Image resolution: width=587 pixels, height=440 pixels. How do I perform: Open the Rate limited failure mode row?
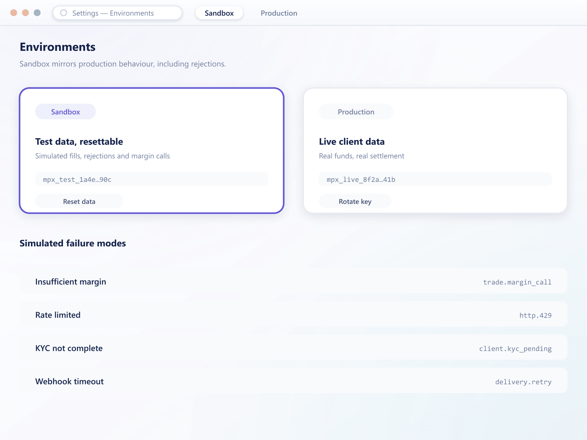click(x=293, y=314)
